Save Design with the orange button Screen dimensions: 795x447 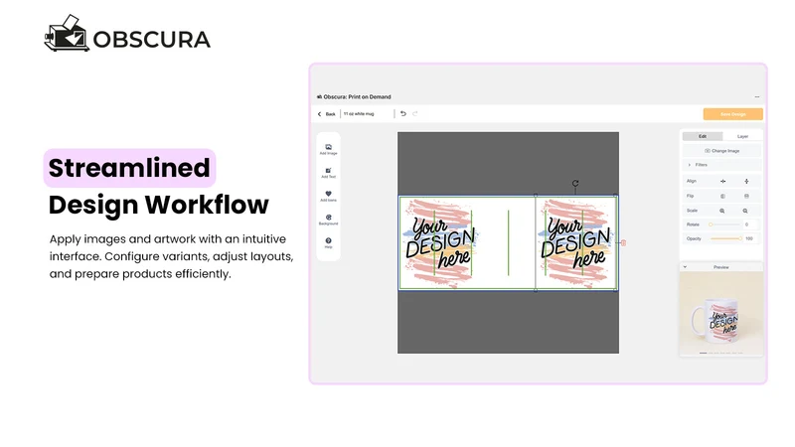pyautogui.click(x=732, y=114)
